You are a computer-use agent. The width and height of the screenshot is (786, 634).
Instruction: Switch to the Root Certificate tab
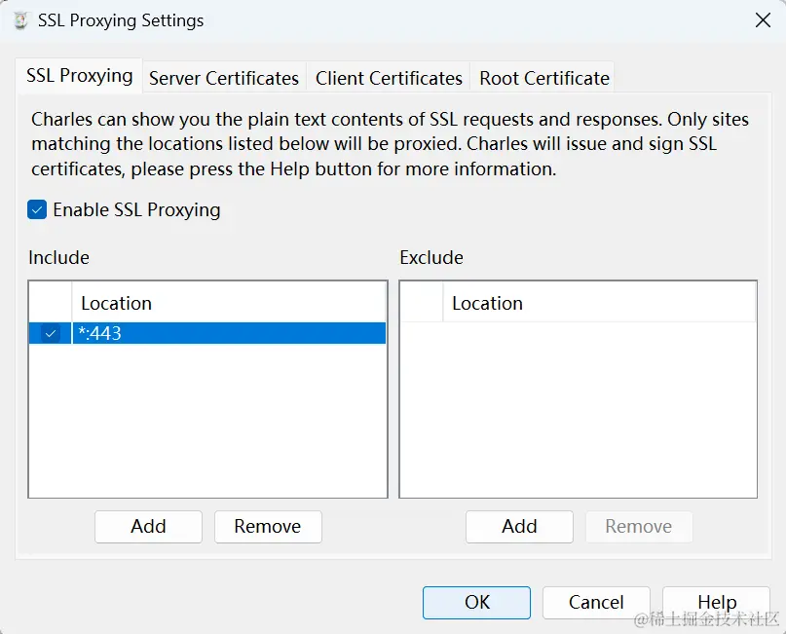click(543, 78)
